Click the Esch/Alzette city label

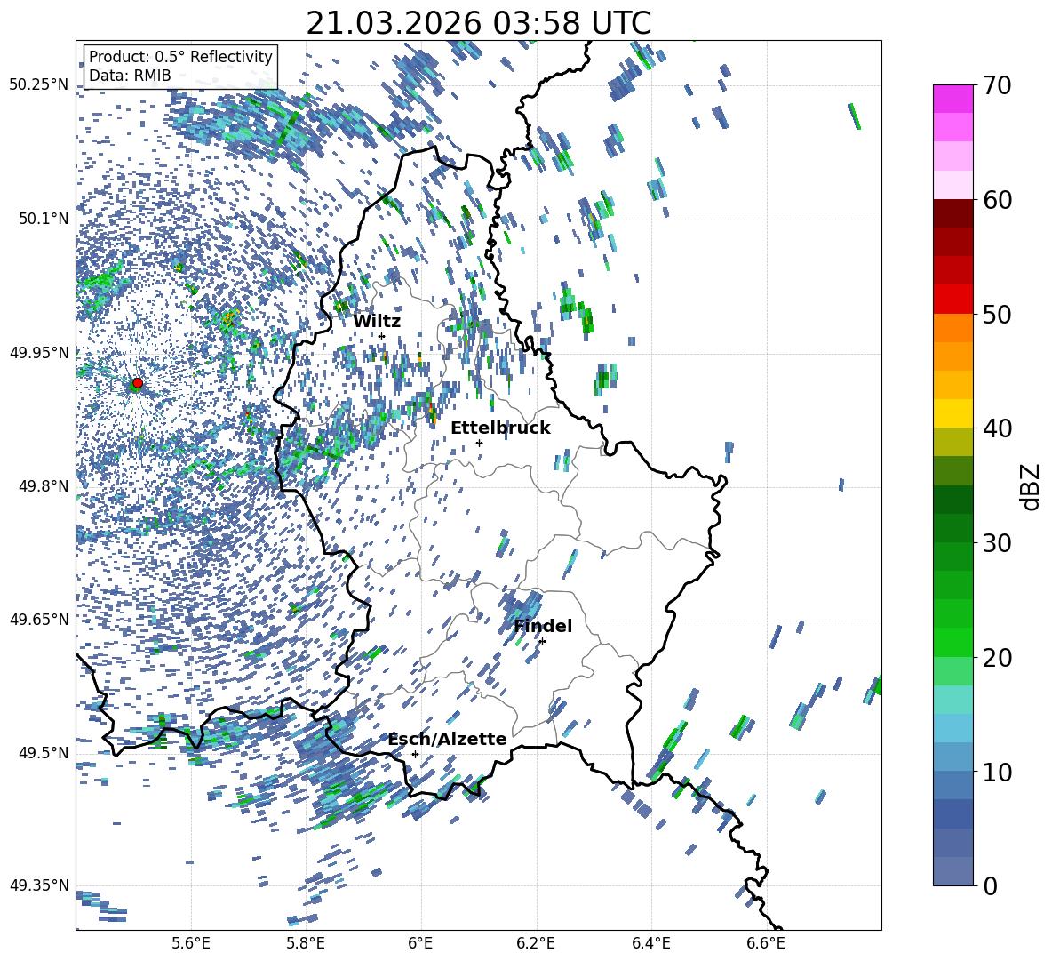(448, 739)
